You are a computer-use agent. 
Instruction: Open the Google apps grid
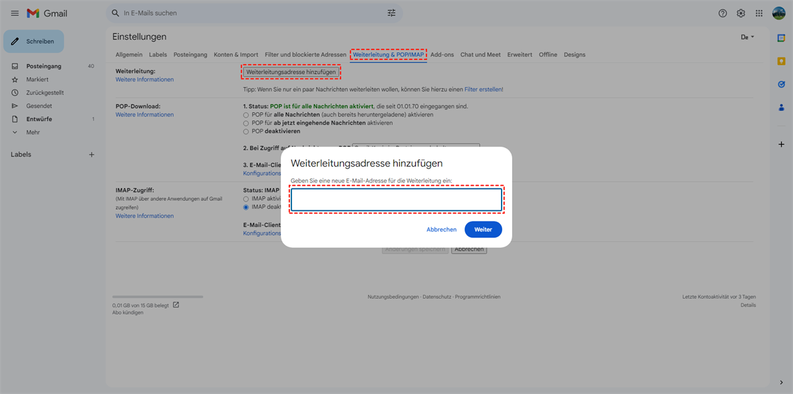pyautogui.click(x=759, y=13)
